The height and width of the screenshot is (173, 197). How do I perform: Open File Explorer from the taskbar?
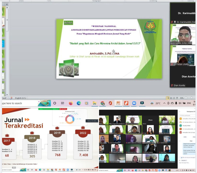[x=95, y=103]
